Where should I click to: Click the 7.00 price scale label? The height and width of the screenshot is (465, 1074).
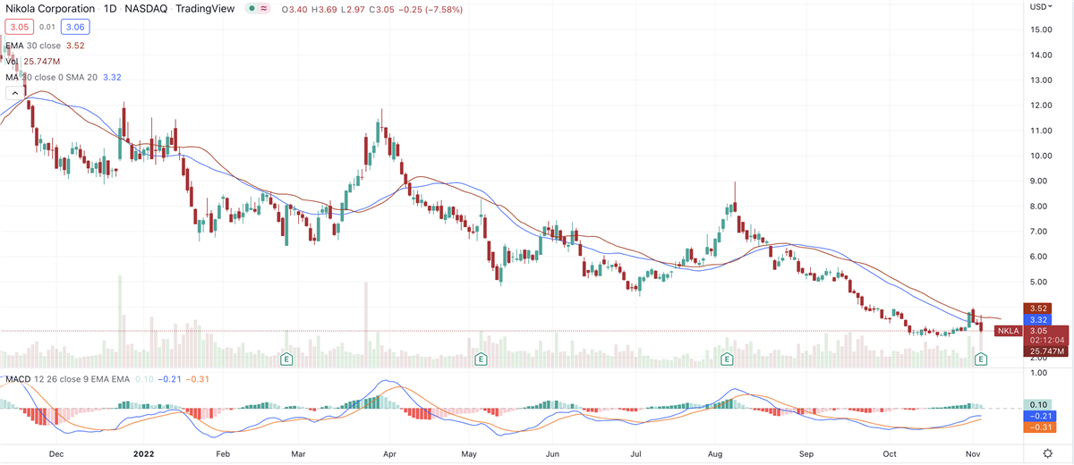click(1039, 232)
